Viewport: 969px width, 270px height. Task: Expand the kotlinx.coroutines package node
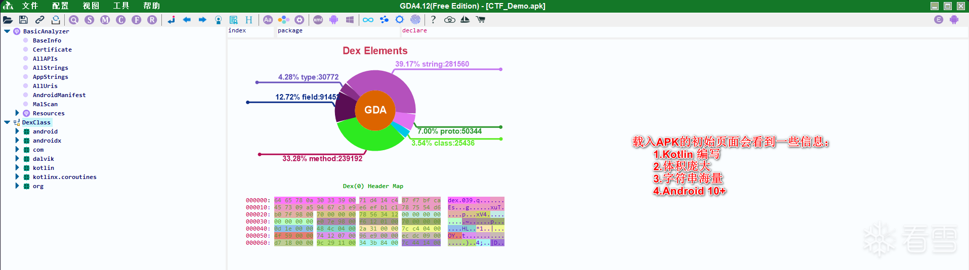[17, 176]
